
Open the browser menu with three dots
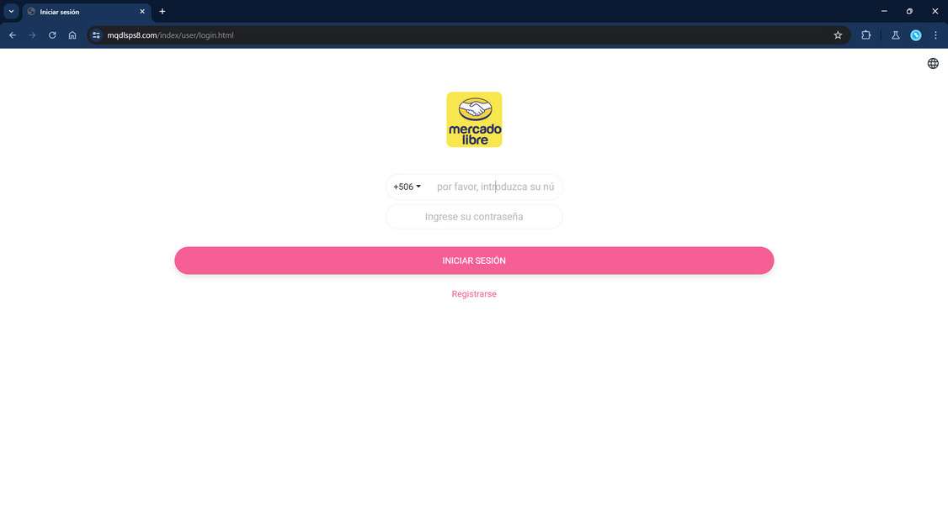(935, 34)
